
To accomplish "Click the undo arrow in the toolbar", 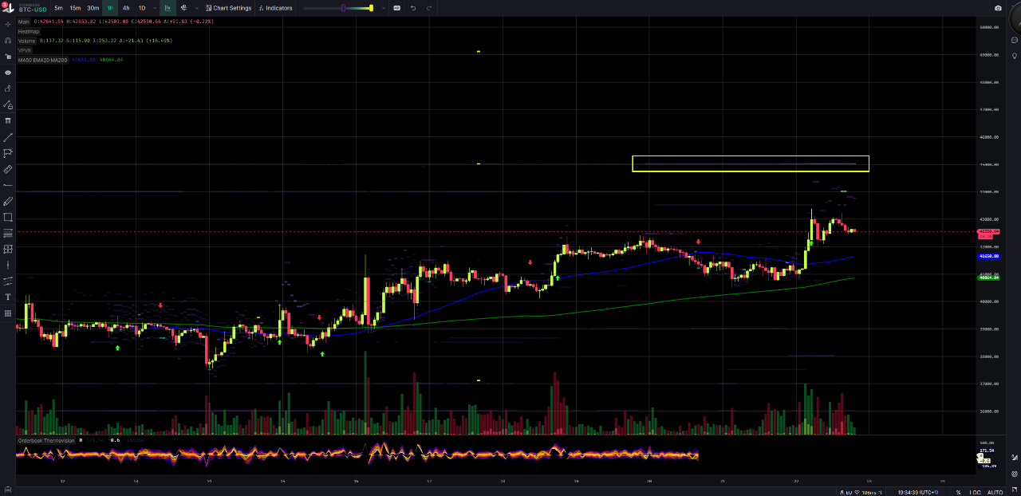I will coord(413,8).
